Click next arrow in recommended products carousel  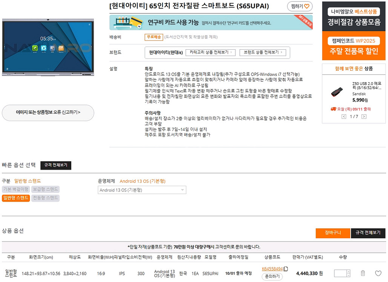coord(364,117)
